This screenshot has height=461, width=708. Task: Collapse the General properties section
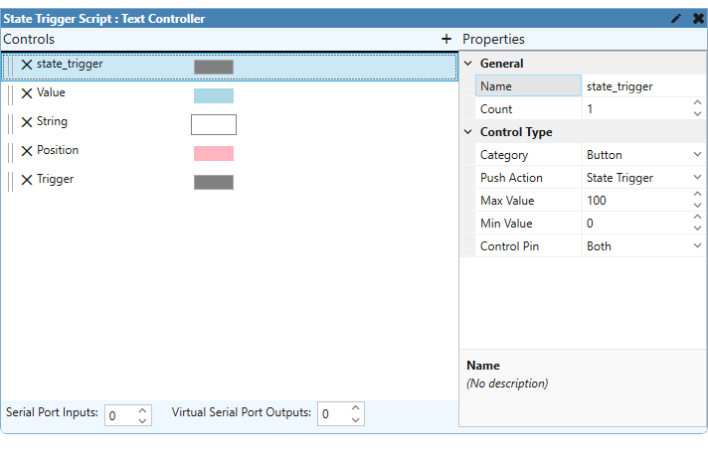(x=469, y=64)
